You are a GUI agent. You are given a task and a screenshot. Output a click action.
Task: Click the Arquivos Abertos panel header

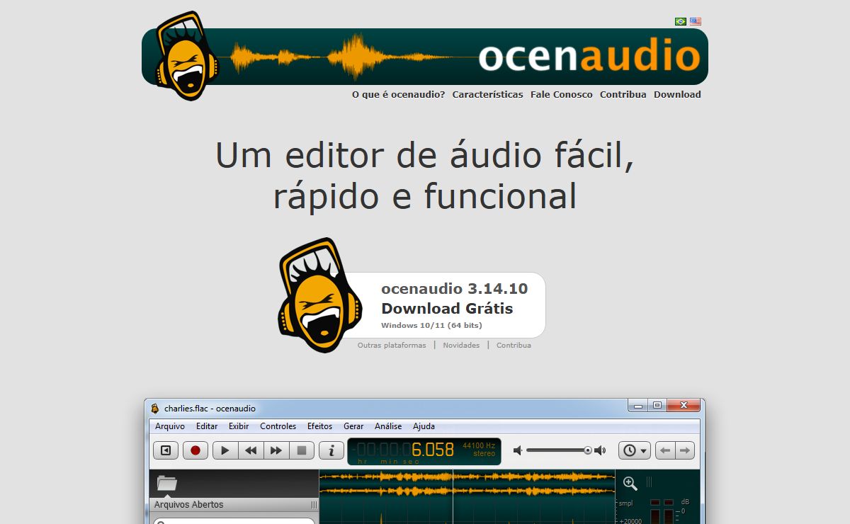click(234, 505)
